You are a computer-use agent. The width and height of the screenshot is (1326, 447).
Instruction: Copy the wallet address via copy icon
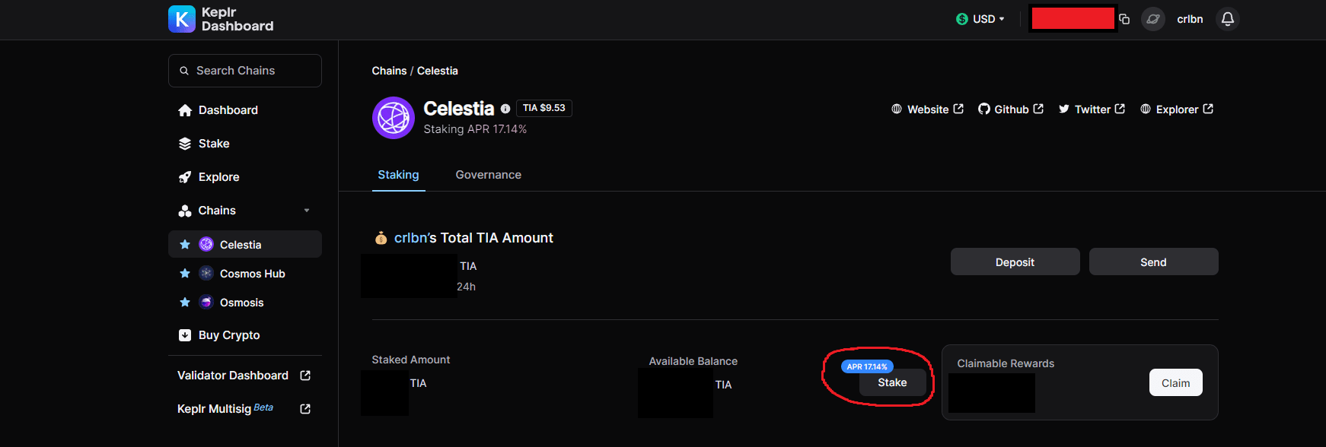tap(1124, 19)
